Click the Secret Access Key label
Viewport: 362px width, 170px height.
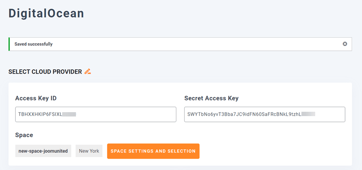[211, 98]
